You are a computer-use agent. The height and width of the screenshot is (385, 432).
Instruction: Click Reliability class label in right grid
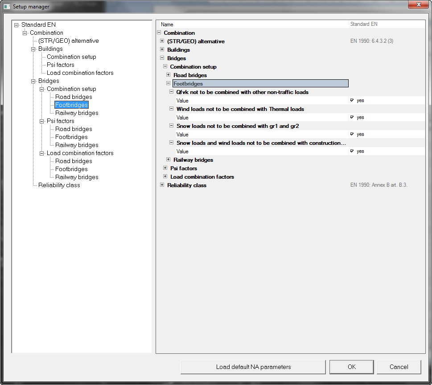coord(186,185)
